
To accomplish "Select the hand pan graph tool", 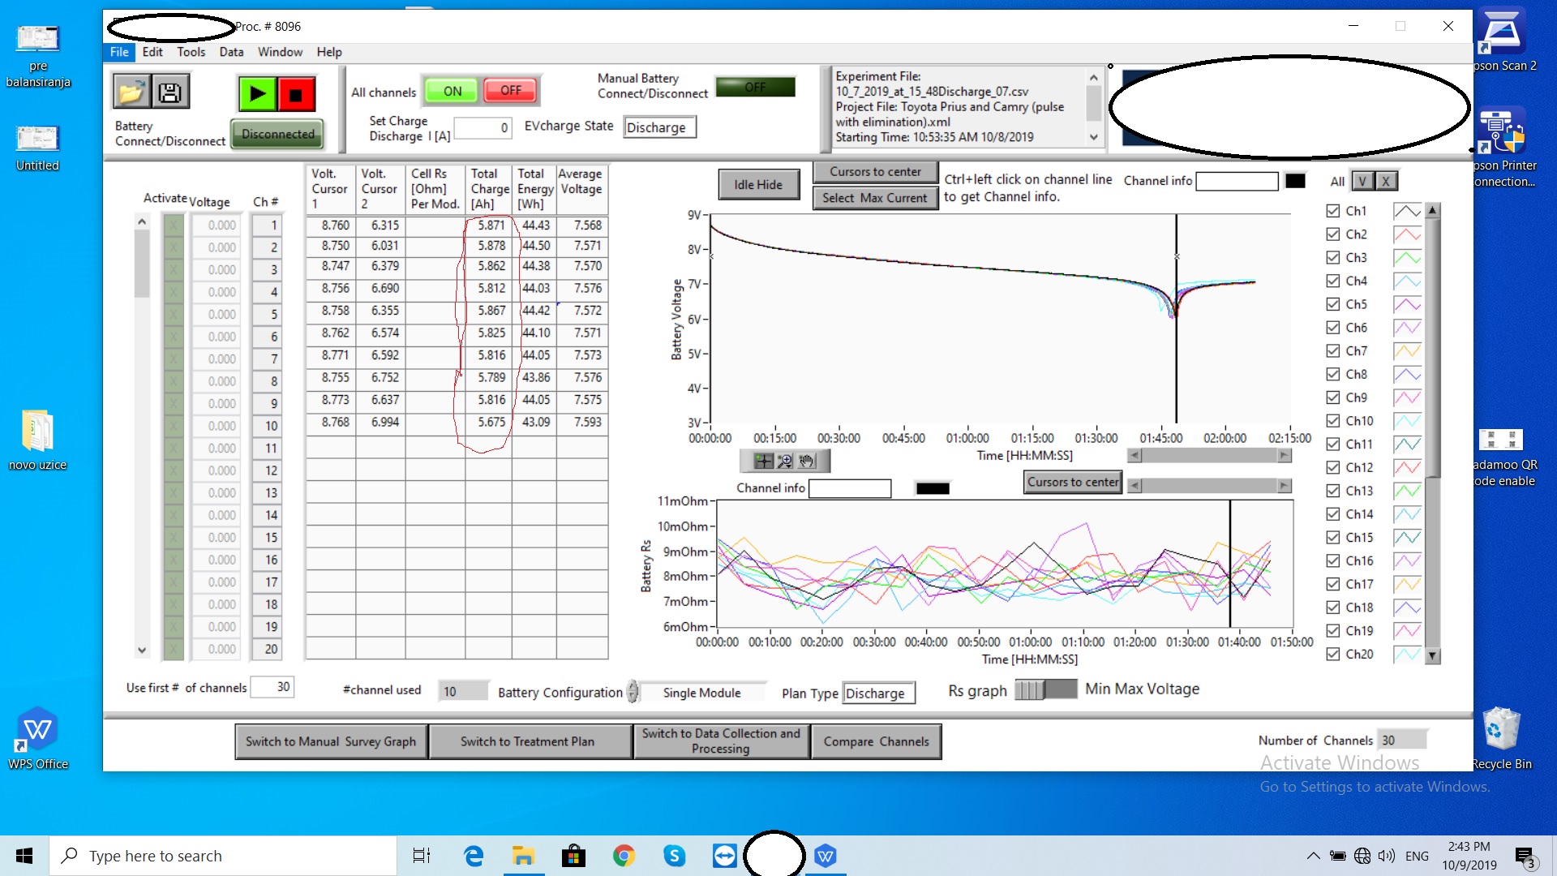I will click(x=806, y=461).
